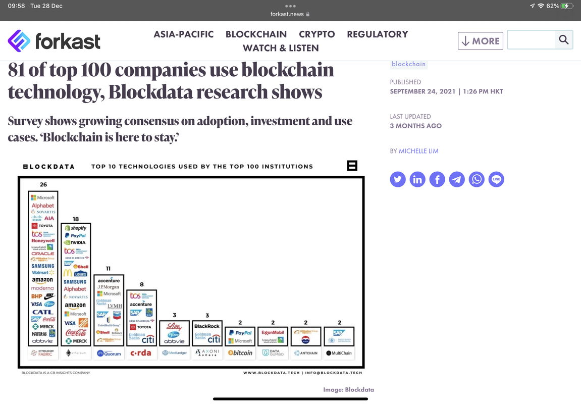Open author Michelle Lim's page
Image resolution: width=581 pixels, height=404 pixels.
tap(418, 151)
